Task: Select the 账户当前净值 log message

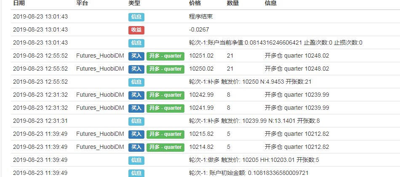Action: [275, 43]
